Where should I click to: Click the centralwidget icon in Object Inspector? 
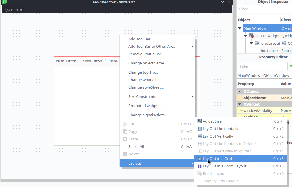(252, 36)
